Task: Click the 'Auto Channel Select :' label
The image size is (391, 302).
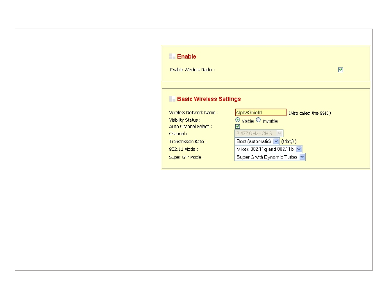Action: 190,127
